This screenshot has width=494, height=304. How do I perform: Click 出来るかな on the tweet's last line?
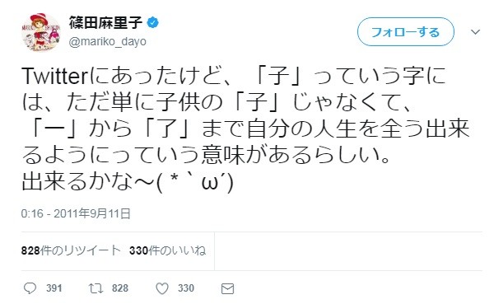77,183
